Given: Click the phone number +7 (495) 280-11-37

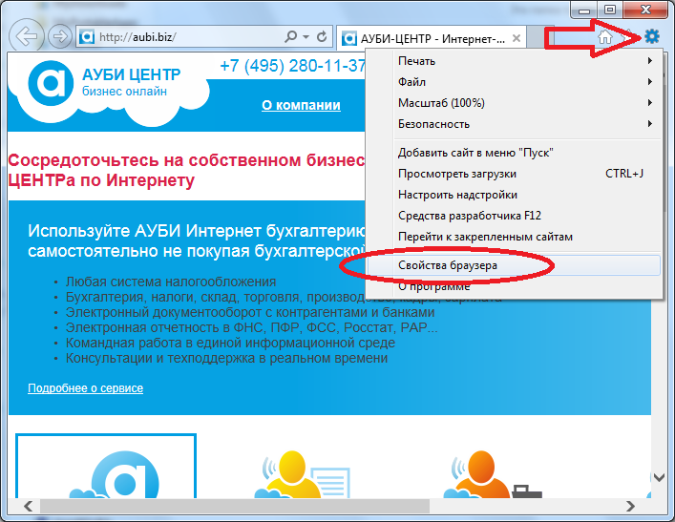Looking at the screenshot, I should [293, 66].
